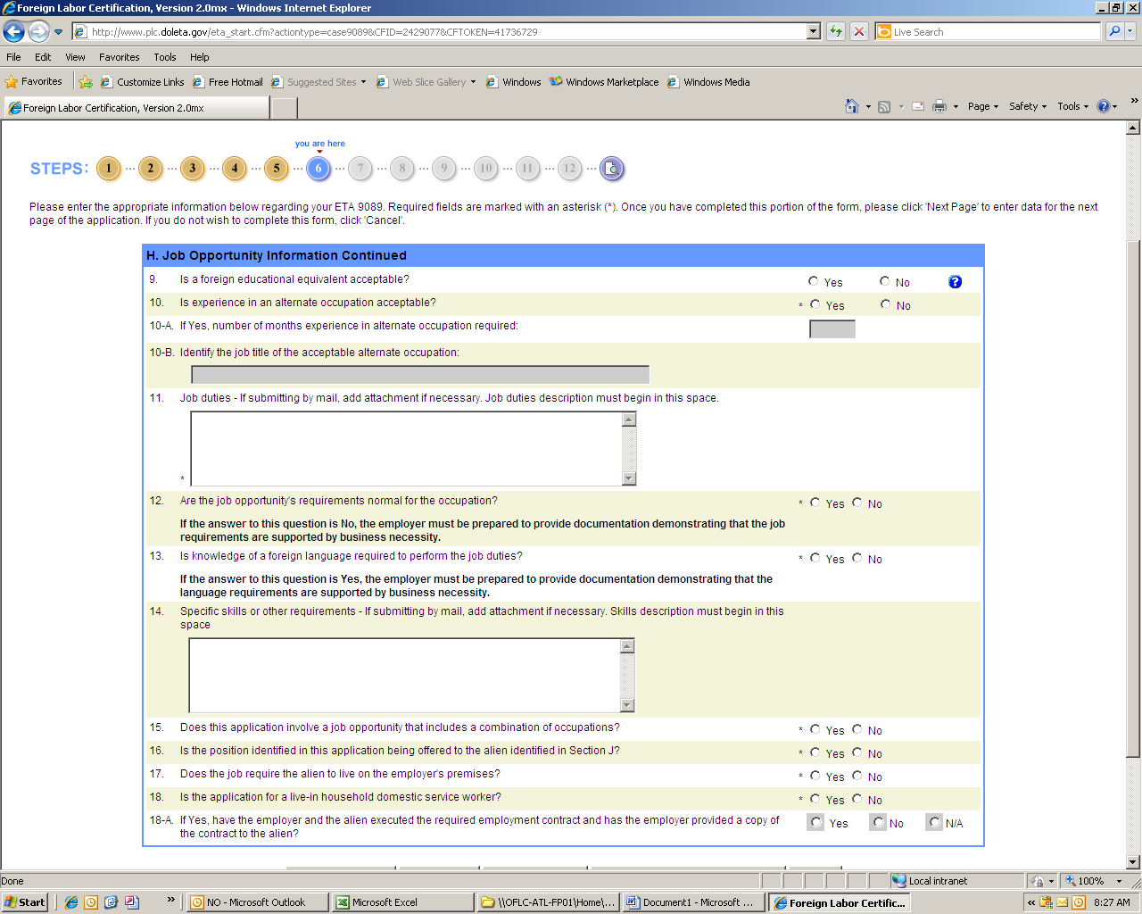
Task: Click the Live Search magnifier button
Action: (x=1114, y=32)
